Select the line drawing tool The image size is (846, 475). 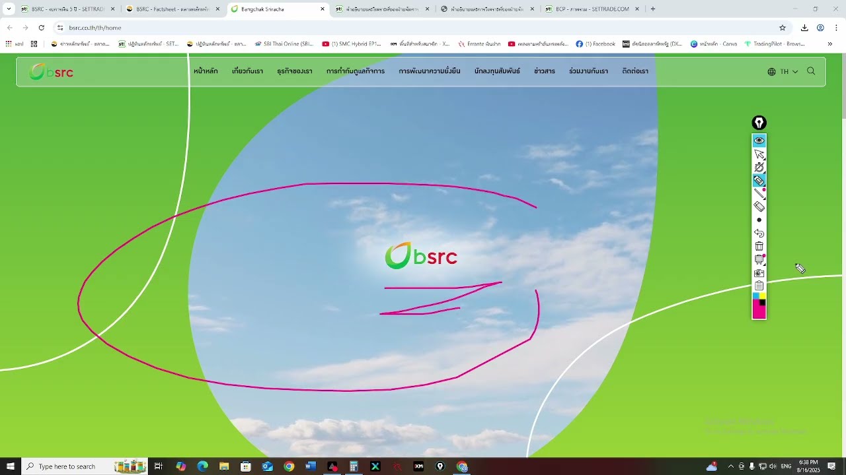(x=759, y=193)
